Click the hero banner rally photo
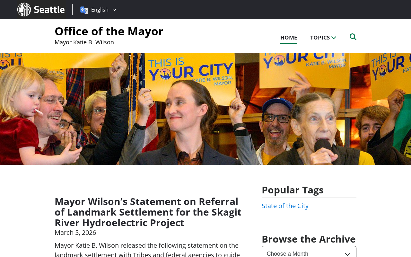 [205, 109]
